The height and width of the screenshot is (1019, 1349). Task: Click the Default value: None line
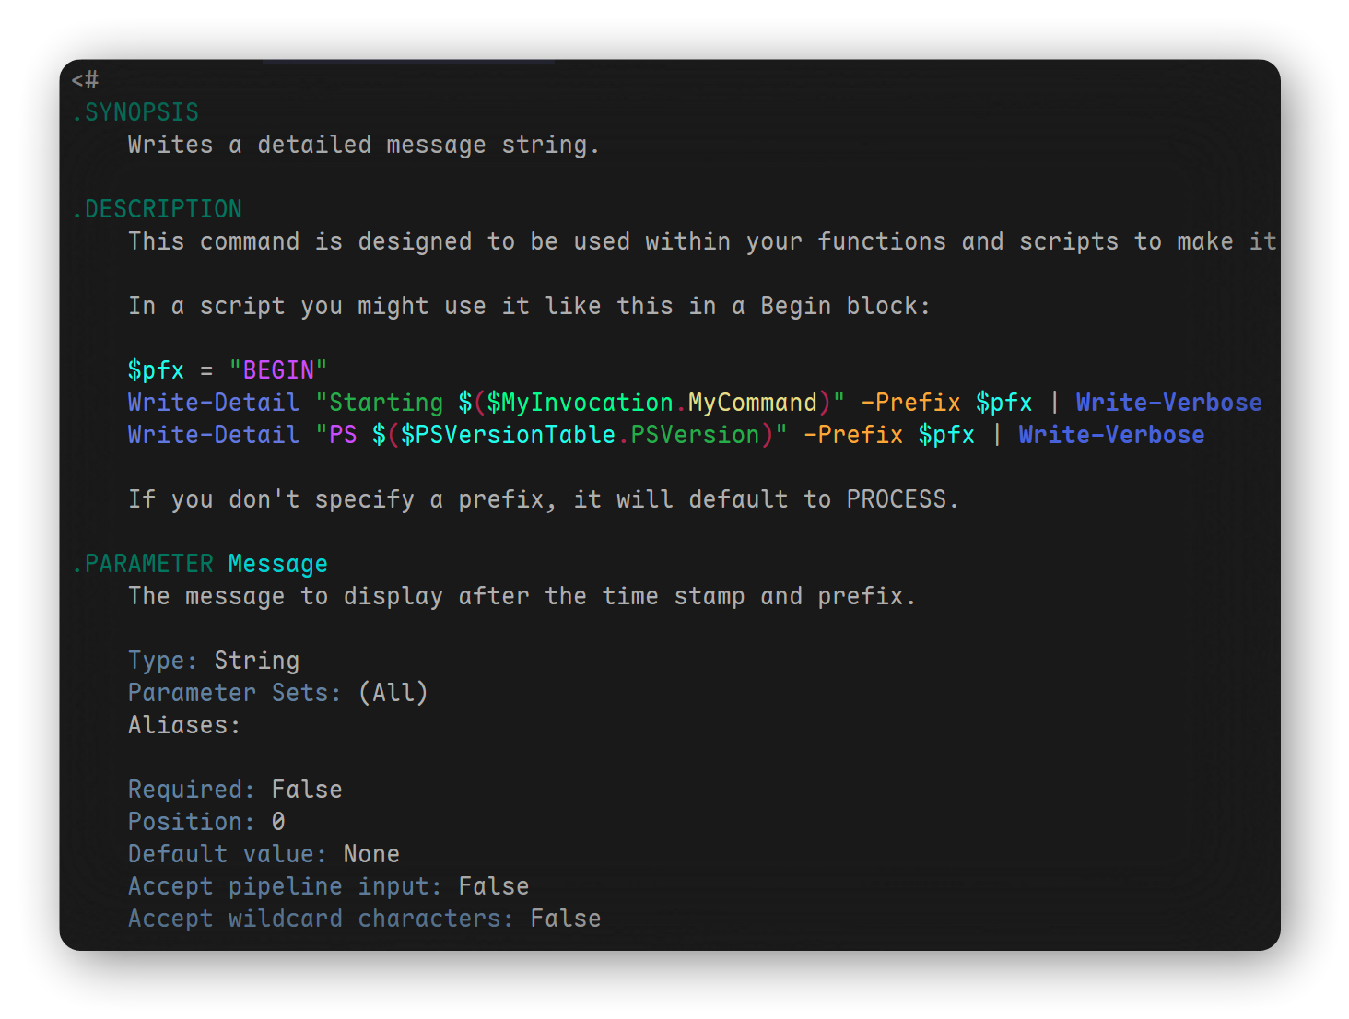pos(264,854)
